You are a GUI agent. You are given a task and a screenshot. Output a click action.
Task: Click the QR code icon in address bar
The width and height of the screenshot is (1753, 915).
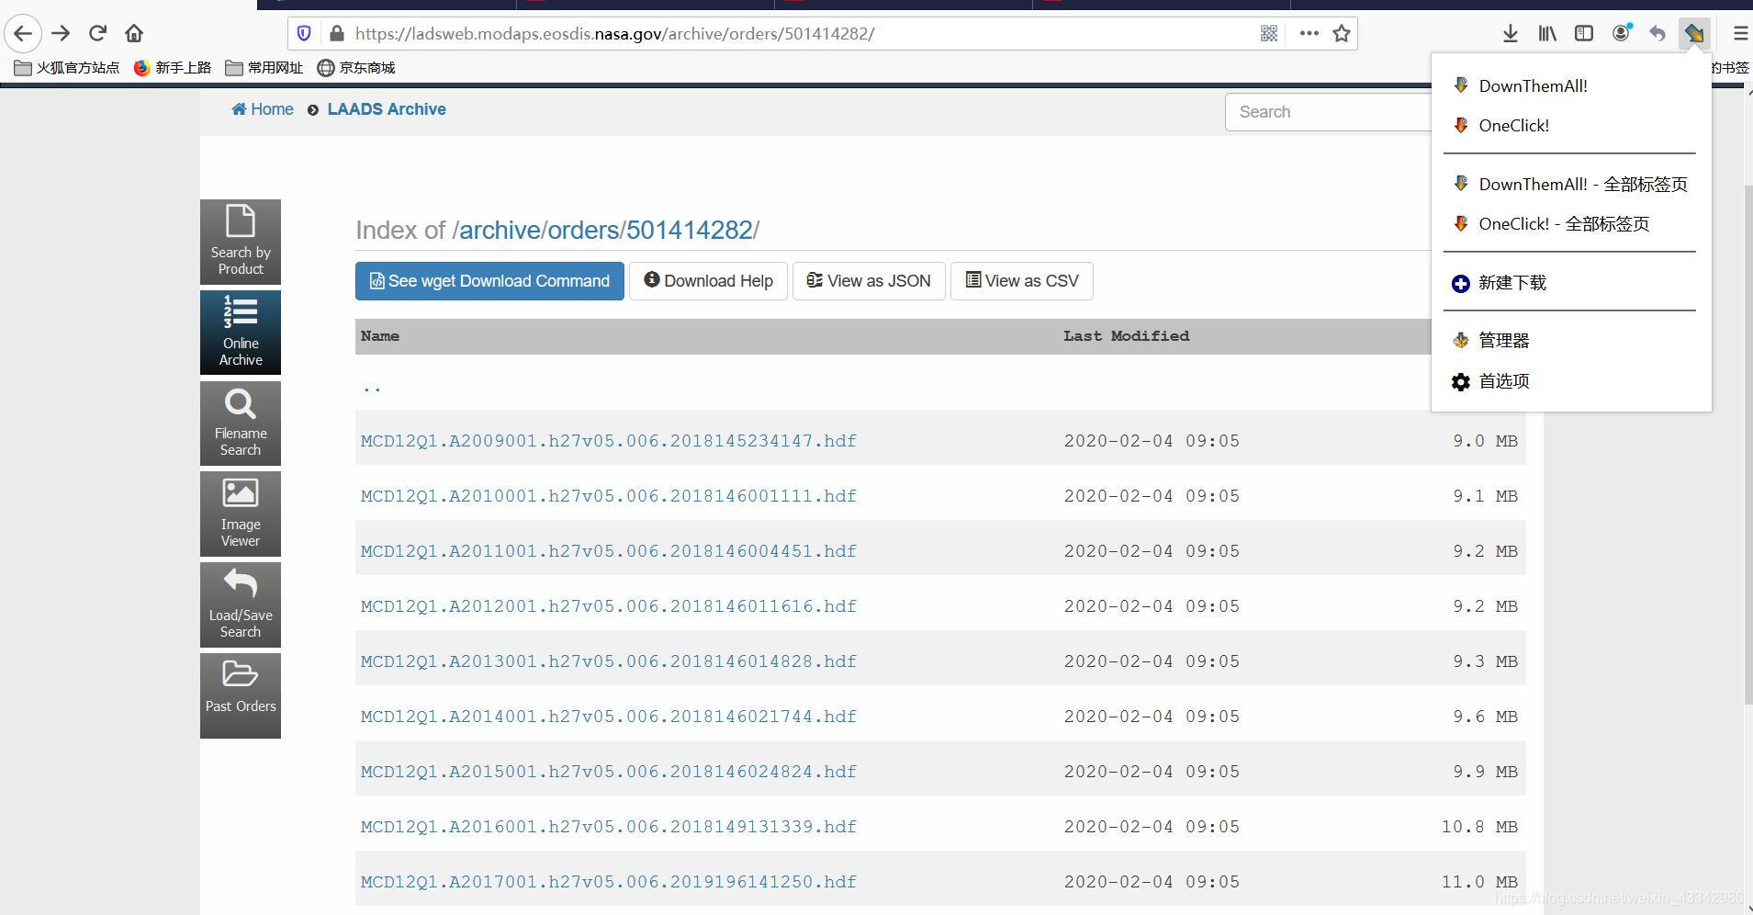(x=1269, y=34)
